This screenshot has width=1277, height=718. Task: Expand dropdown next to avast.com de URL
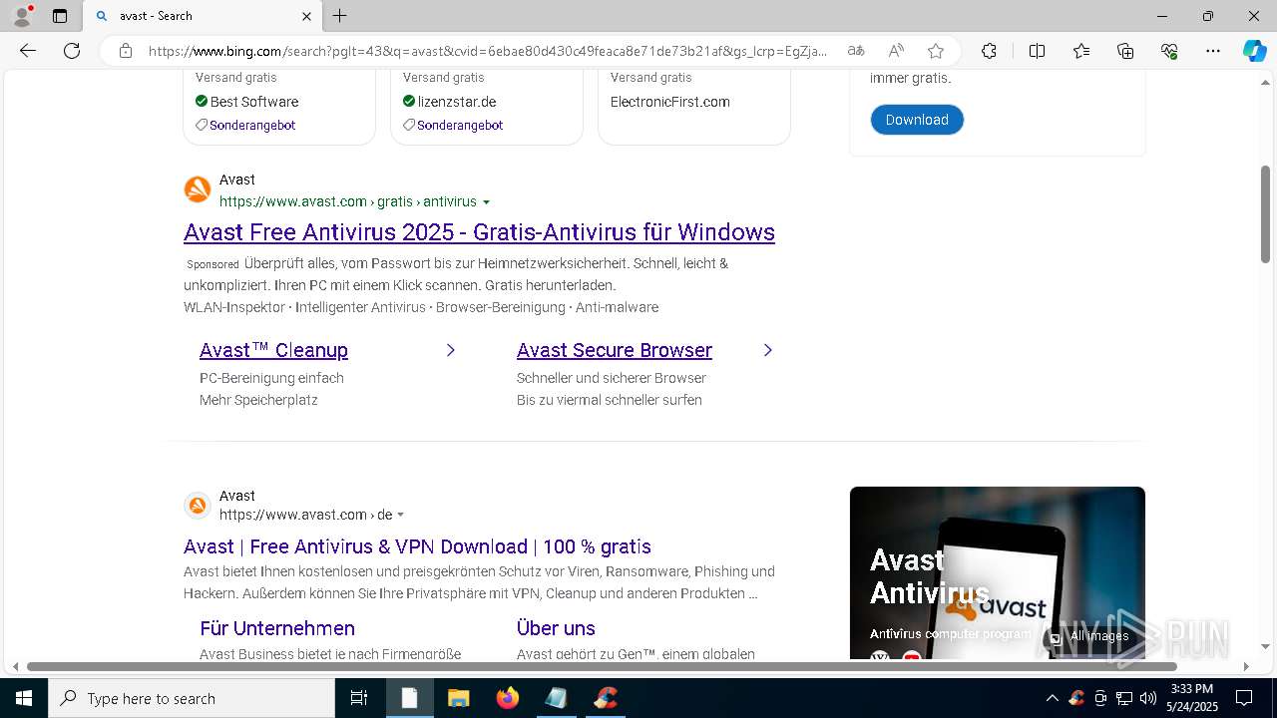[400, 516]
